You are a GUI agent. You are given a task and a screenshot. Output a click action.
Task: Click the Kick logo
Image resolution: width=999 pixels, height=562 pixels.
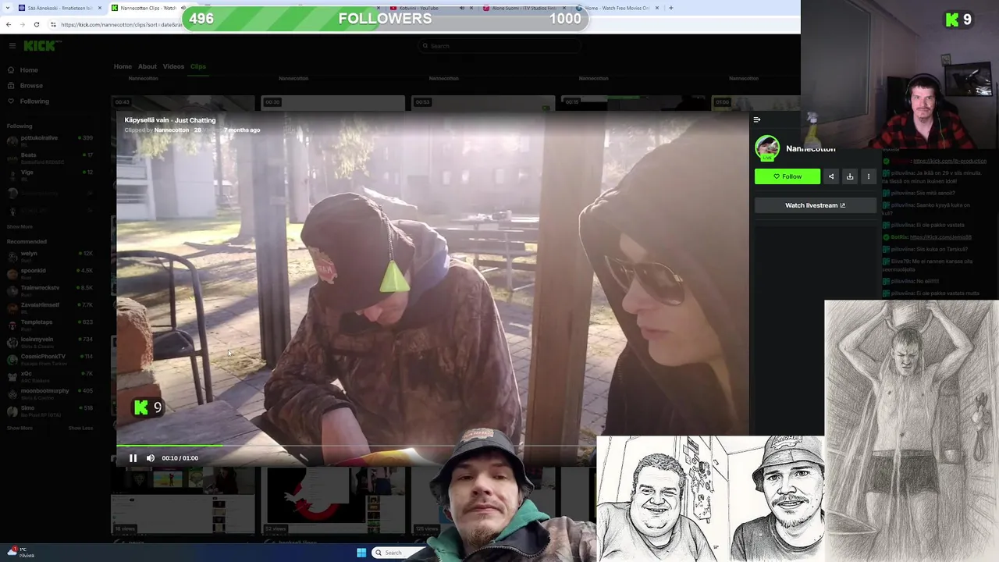pos(38,46)
